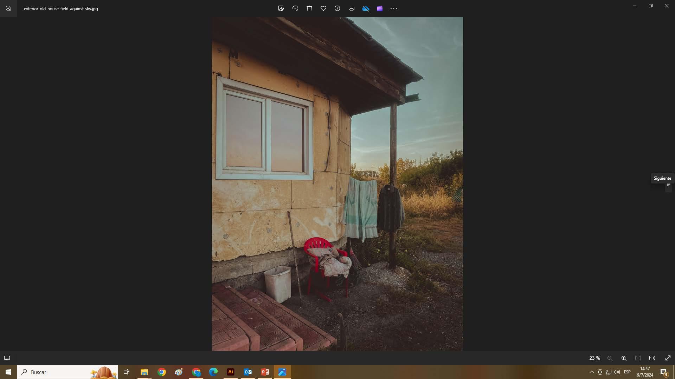Open the Clipchamp video editor icon
Screen dimensions: 675x379
[379, 8]
